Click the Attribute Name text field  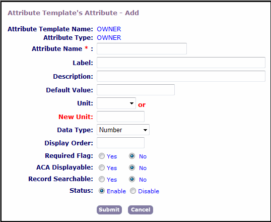[142, 48]
